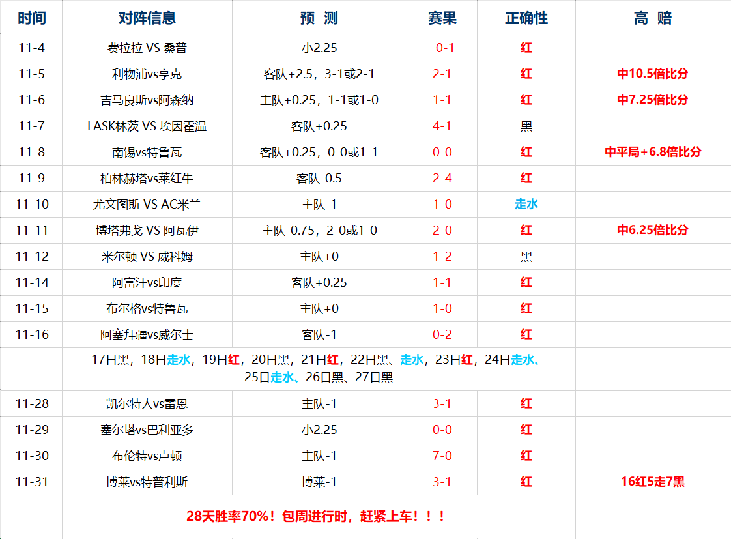Viewport: 731px width, 539px height.
Task: Click the result 1-2
Action: point(442,256)
